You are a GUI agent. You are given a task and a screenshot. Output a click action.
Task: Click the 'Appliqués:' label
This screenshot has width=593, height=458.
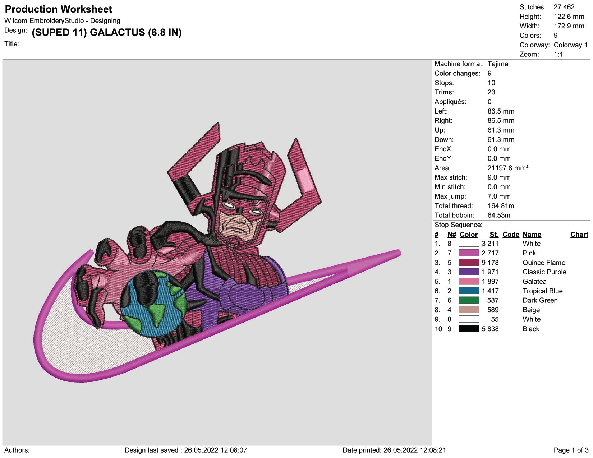click(450, 102)
